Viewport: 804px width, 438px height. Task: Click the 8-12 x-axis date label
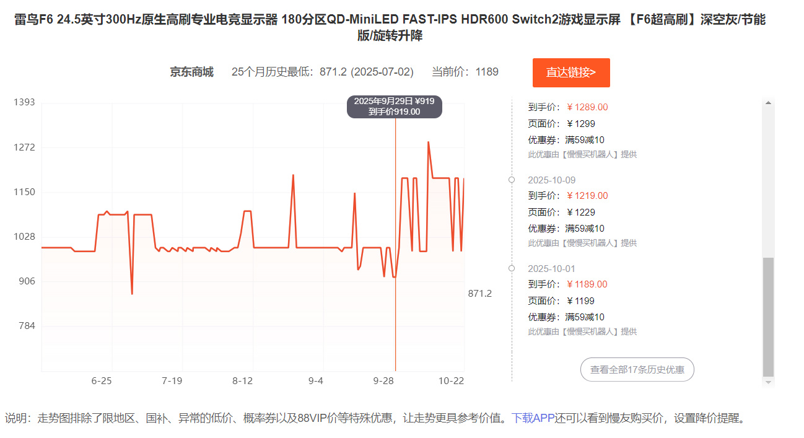coord(243,380)
